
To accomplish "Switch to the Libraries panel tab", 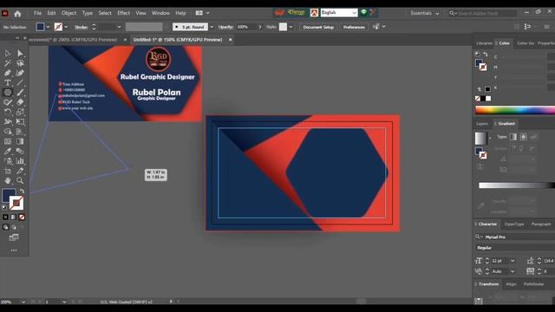I will (484, 43).
